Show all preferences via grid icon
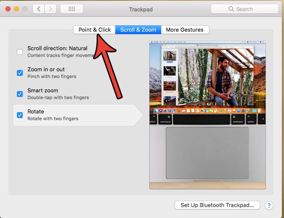The height and width of the screenshot is (218, 284). pyautogui.click(x=72, y=9)
